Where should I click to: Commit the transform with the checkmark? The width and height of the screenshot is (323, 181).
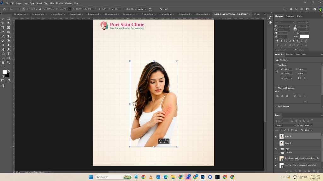(166, 9)
